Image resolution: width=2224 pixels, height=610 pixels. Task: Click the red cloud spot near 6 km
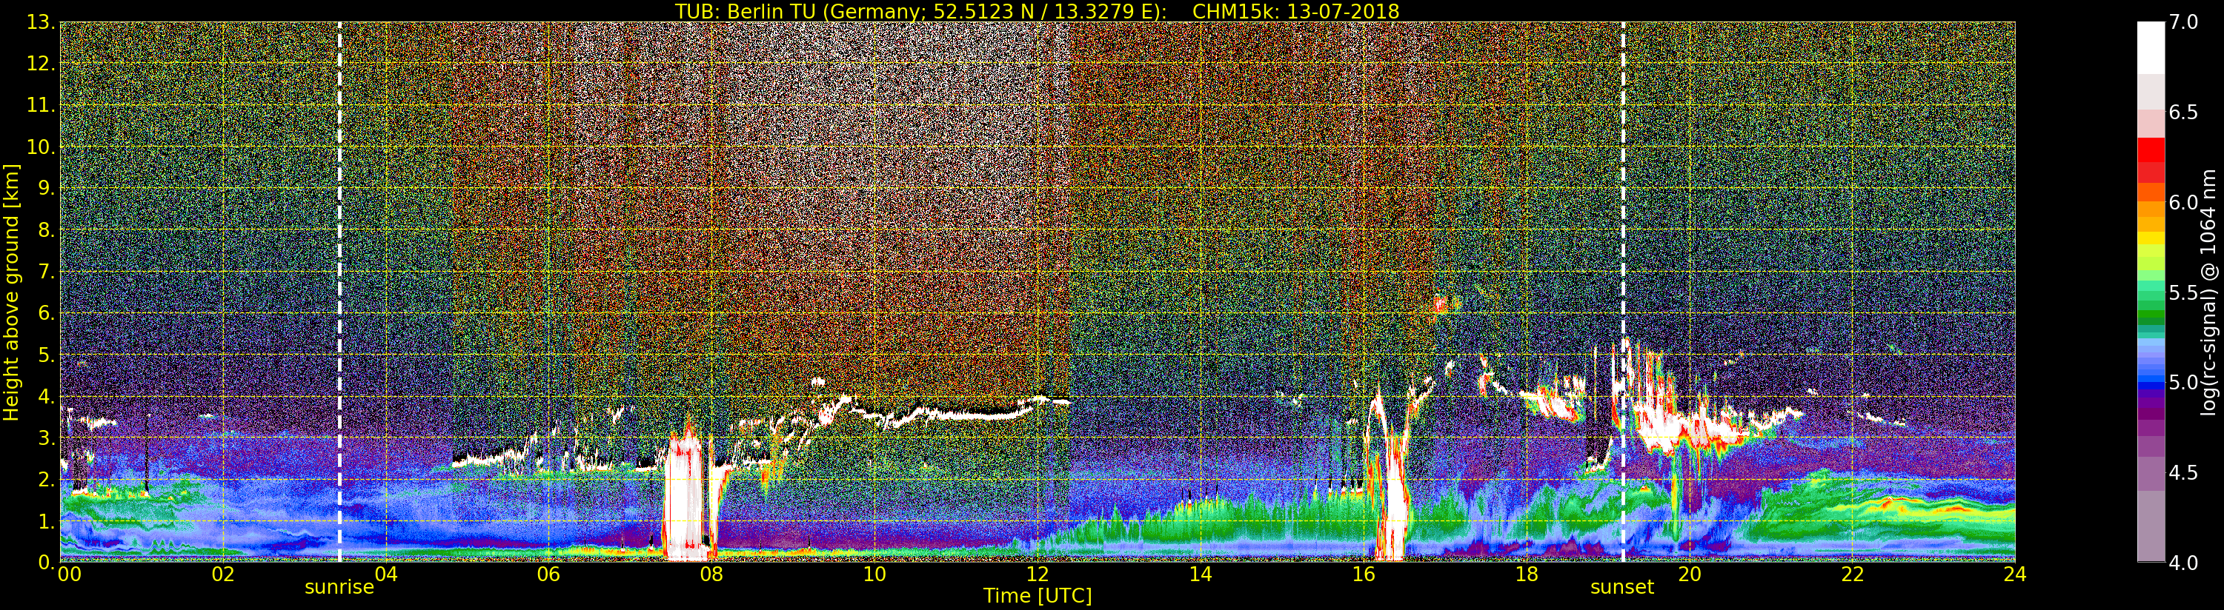[1439, 304]
